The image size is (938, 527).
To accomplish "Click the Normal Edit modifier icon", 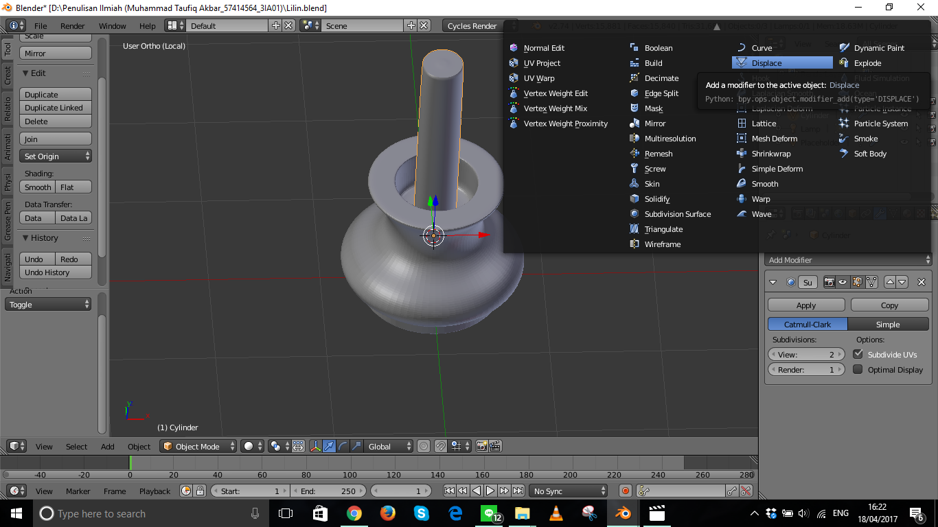I will click(x=514, y=48).
